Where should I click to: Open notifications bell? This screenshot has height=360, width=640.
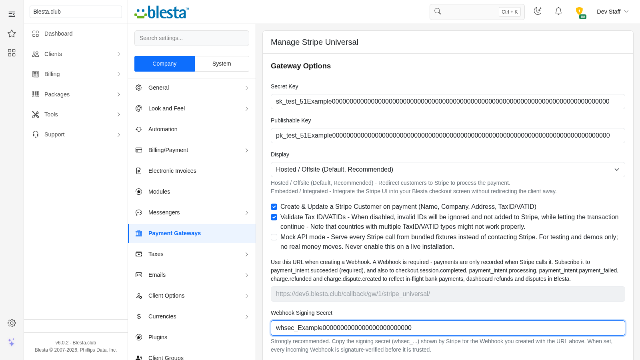tap(558, 11)
